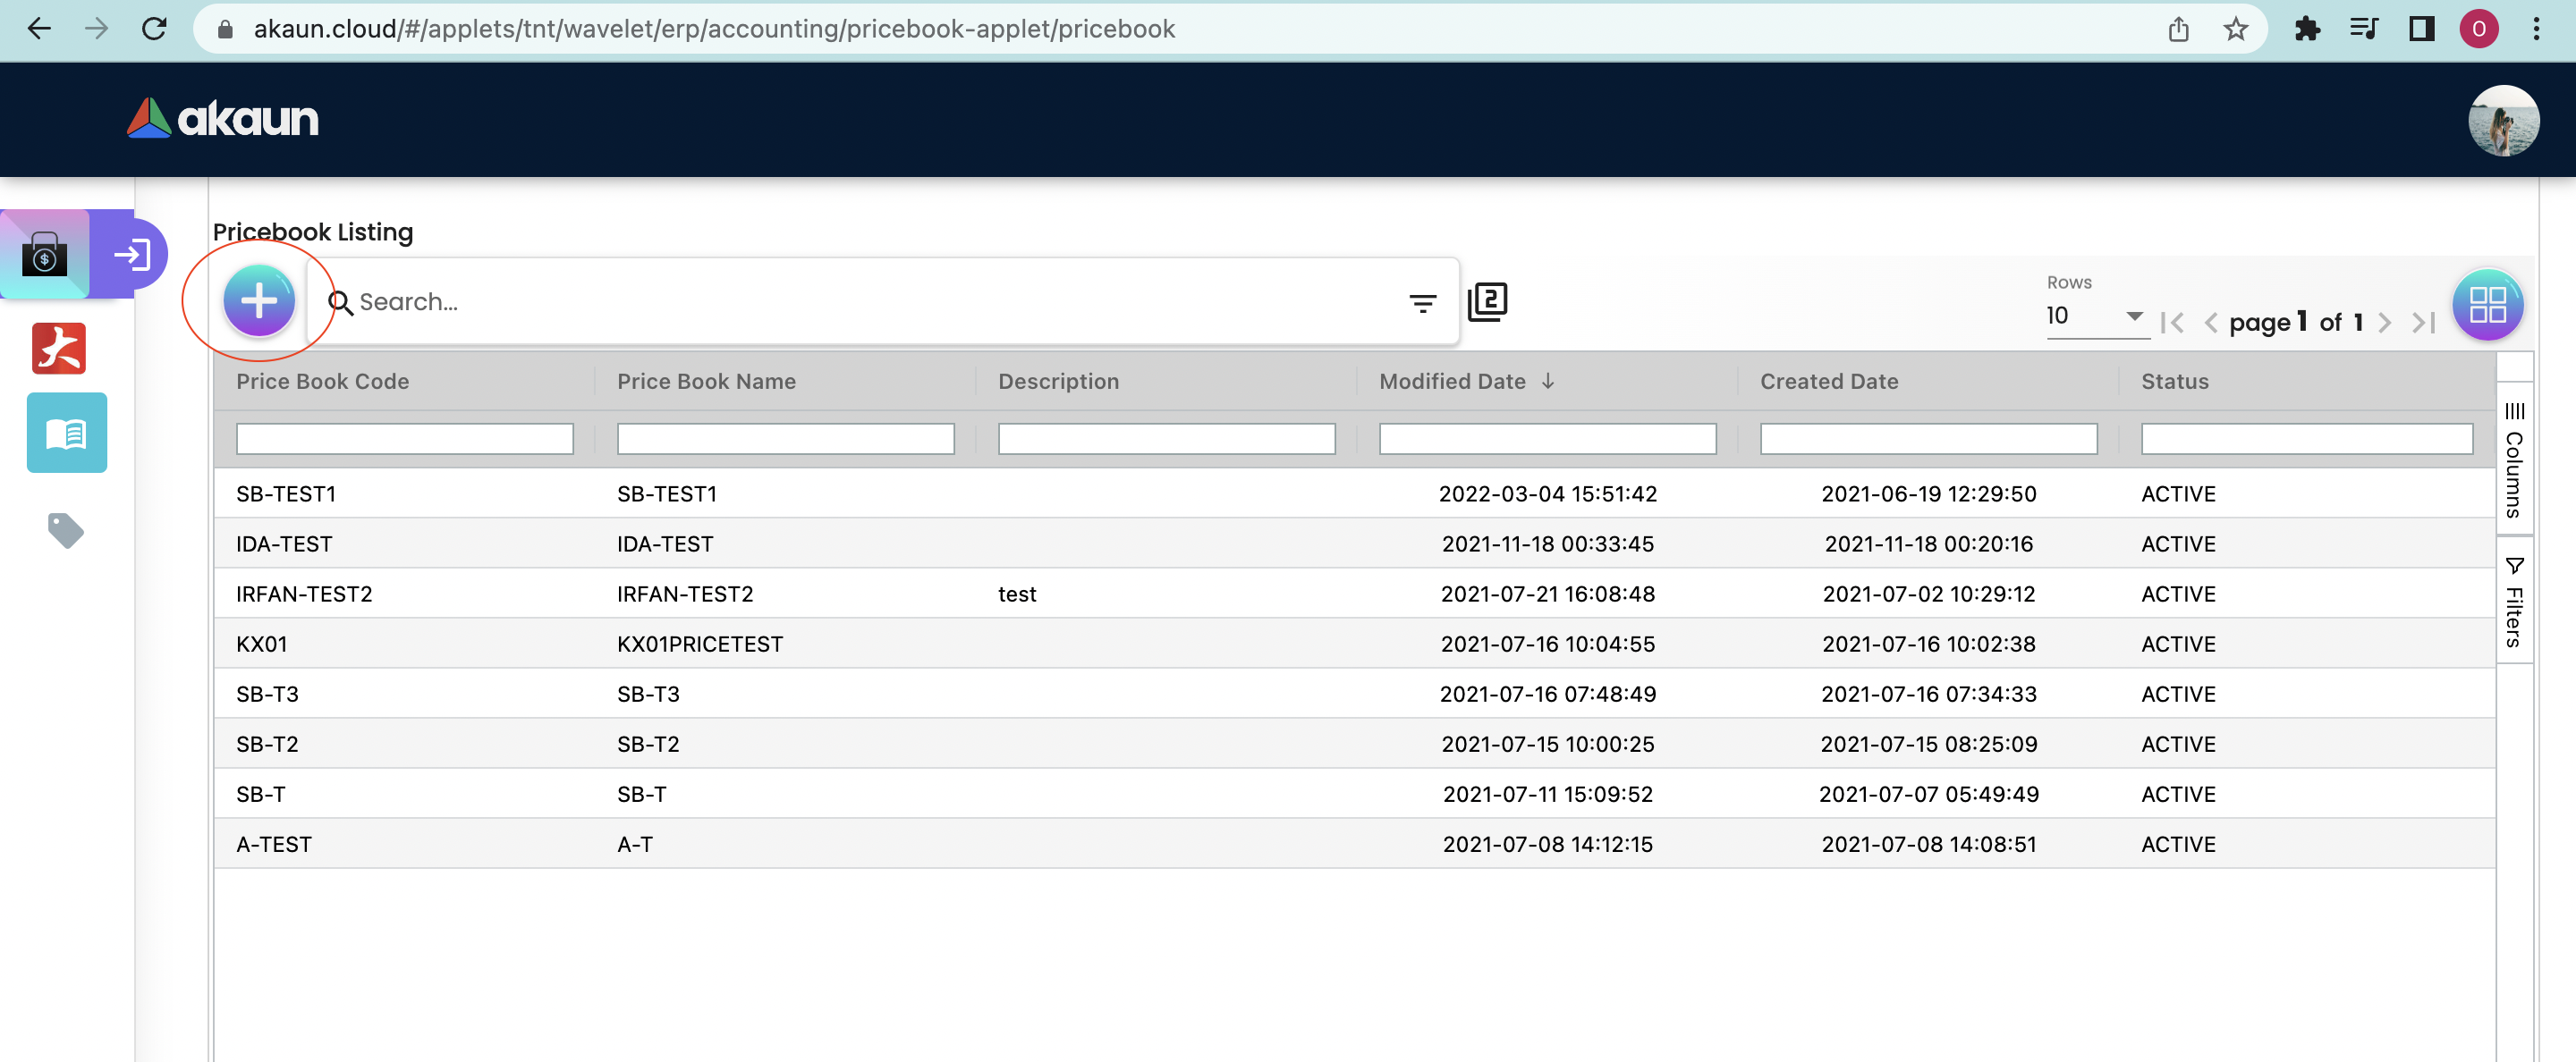Open the SB-TEST1 pricebook row

coord(286,493)
